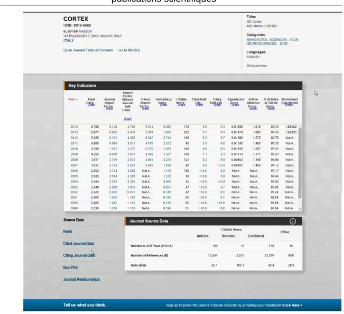Click the CORTEX journal title
The height and width of the screenshot is (314, 344).
coord(76,19)
